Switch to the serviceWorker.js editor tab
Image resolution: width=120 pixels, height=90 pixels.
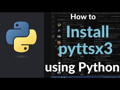click(x=115, y=16)
